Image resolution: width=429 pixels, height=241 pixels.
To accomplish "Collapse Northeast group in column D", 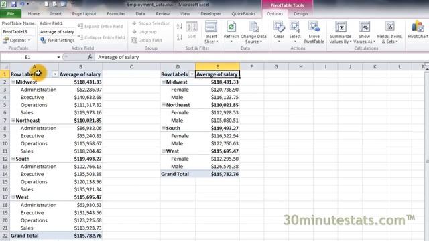I will pyautogui.click(x=164, y=104).
